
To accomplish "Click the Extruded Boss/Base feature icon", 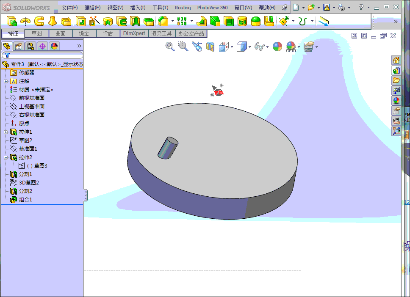I will [x=11, y=21].
